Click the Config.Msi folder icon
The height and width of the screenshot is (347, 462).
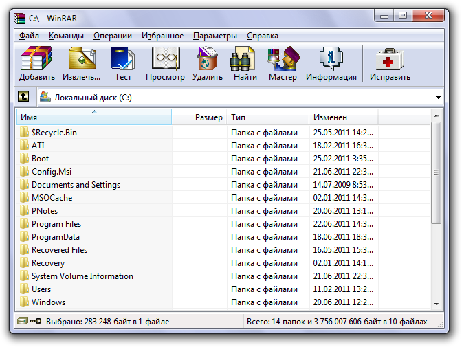click(x=24, y=171)
